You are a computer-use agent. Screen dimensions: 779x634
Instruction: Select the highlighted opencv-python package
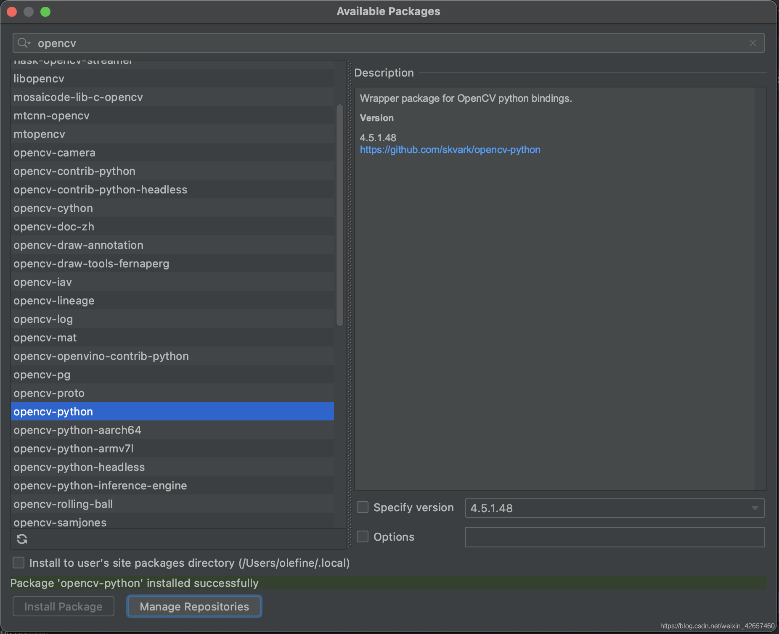point(172,412)
